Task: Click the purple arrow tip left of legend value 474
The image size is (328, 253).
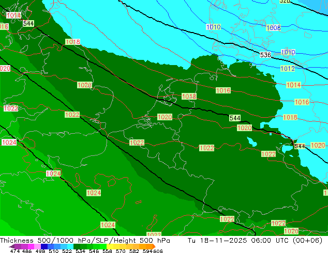Action: pyautogui.click(x=11, y=246)
